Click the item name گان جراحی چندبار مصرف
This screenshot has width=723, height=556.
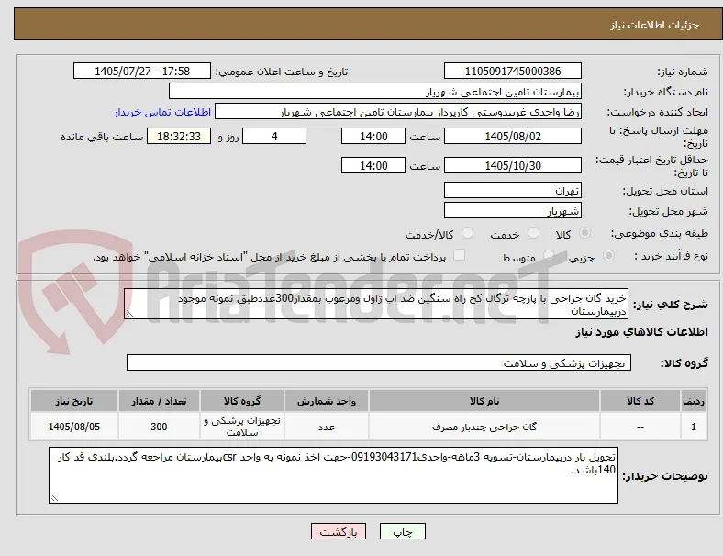[484, 427]
